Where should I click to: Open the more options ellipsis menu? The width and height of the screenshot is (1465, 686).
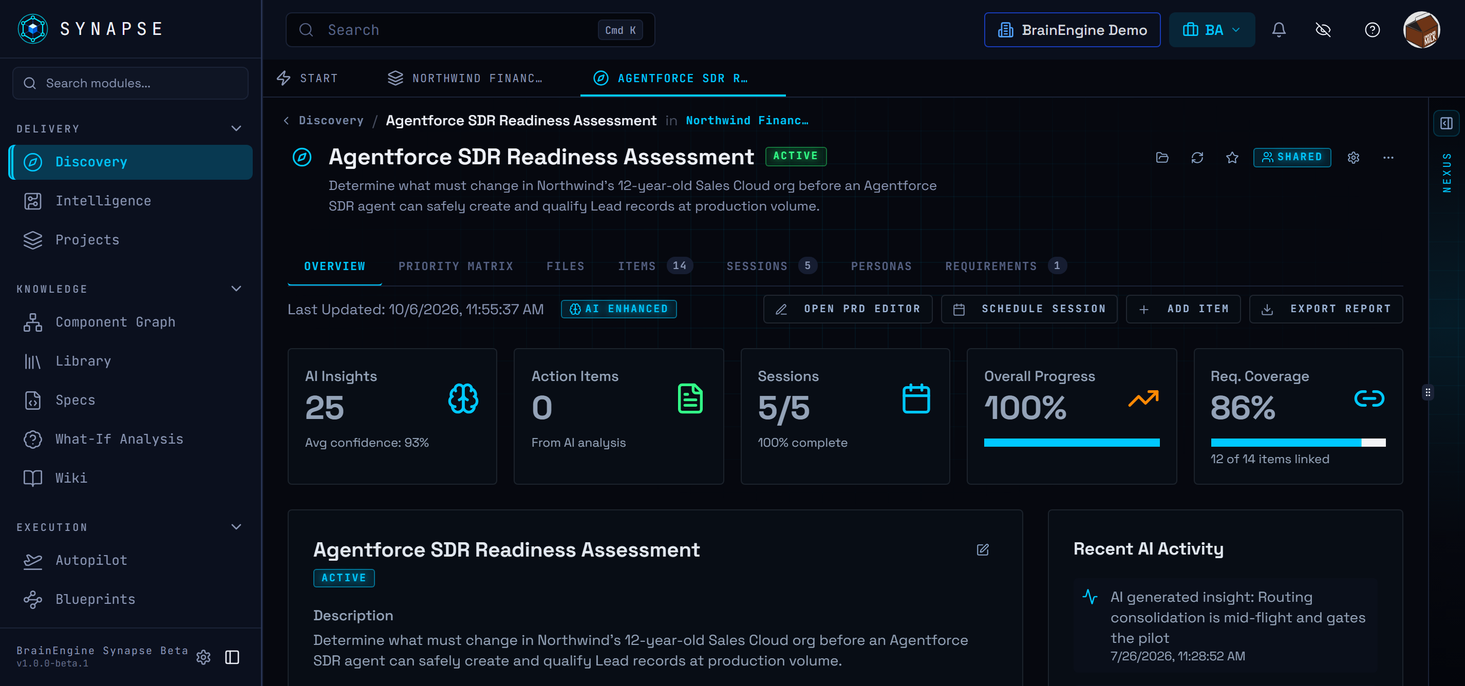pos(1388,158)
